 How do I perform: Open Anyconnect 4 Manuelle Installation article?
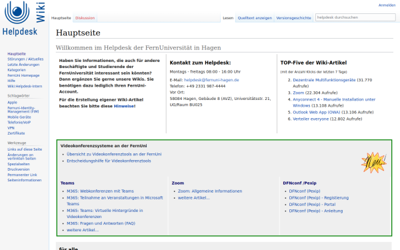(334, 102)
